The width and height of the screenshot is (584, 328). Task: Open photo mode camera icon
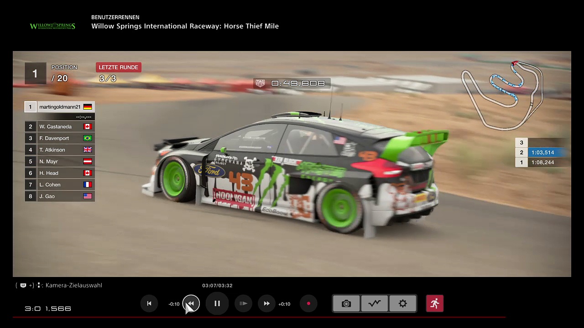pyautogui.click(x=346, y=304)
